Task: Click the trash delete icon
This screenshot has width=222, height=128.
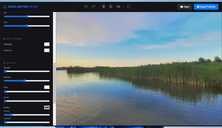Action: (x=104, y=7)
